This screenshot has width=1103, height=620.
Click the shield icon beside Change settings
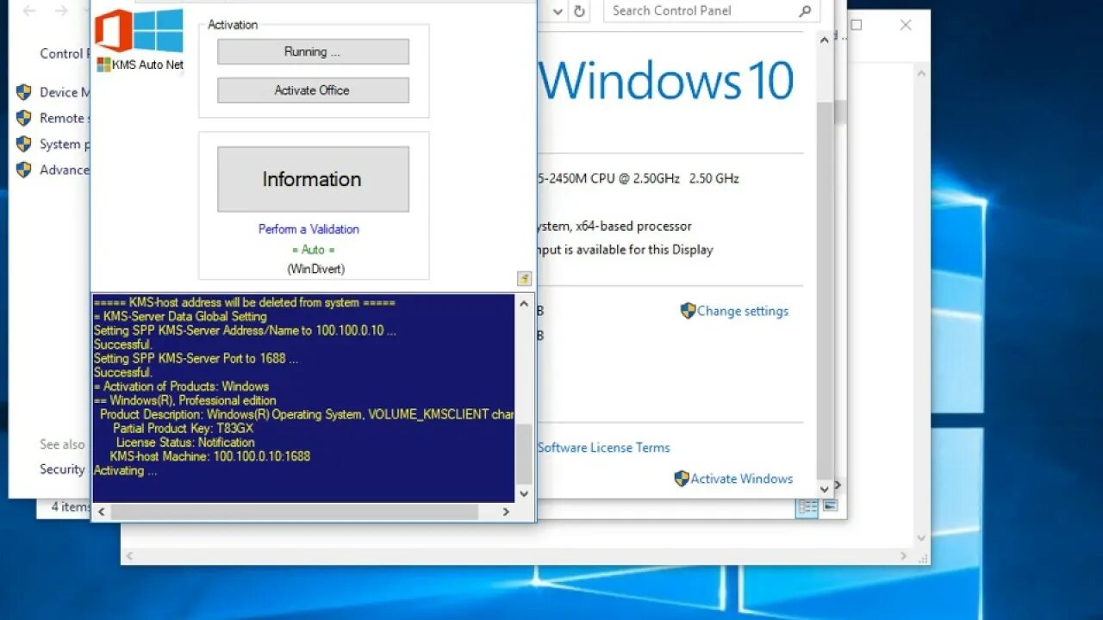(688, 311)
